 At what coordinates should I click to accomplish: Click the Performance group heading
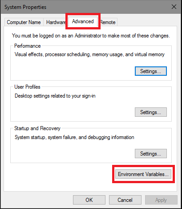[28, 46]
